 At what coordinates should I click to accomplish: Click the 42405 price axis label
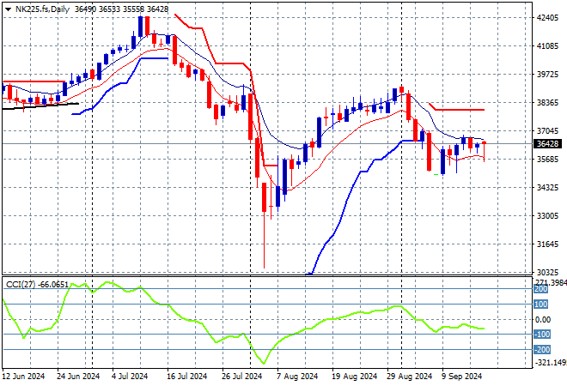point(547,18)
